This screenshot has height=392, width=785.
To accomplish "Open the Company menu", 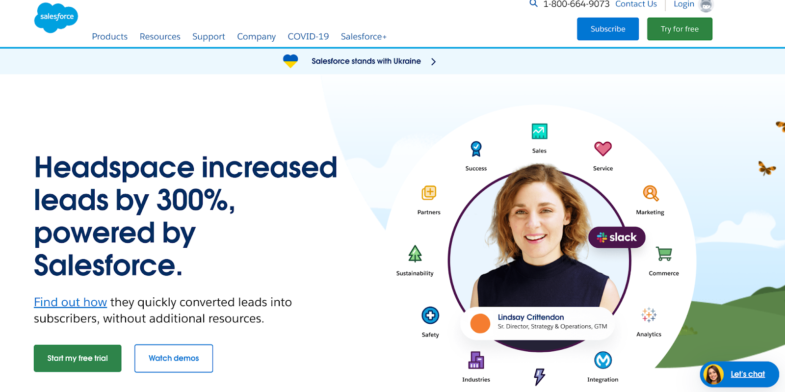I will 257,37.
